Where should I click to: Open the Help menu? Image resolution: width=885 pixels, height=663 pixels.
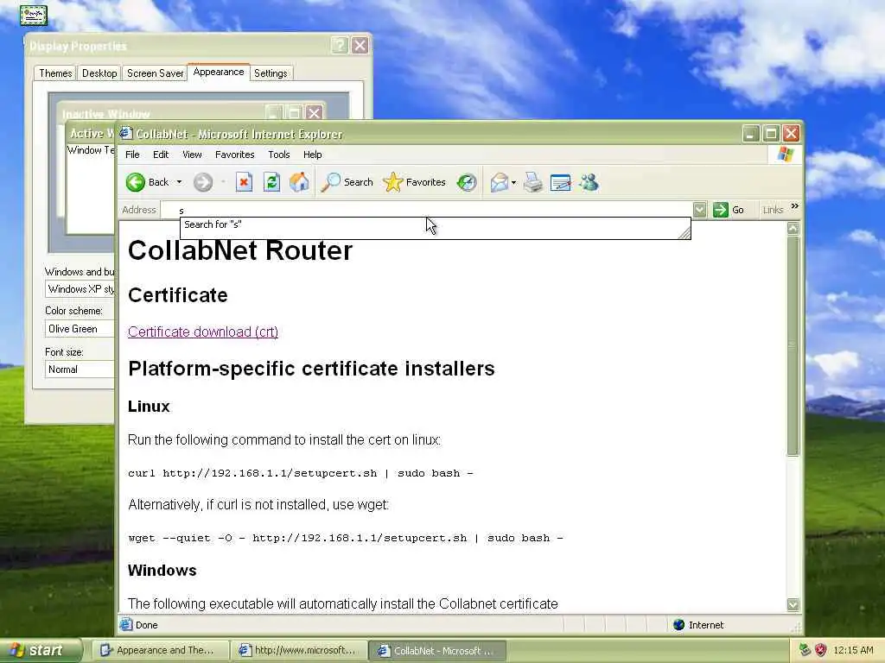coord(313,155)
